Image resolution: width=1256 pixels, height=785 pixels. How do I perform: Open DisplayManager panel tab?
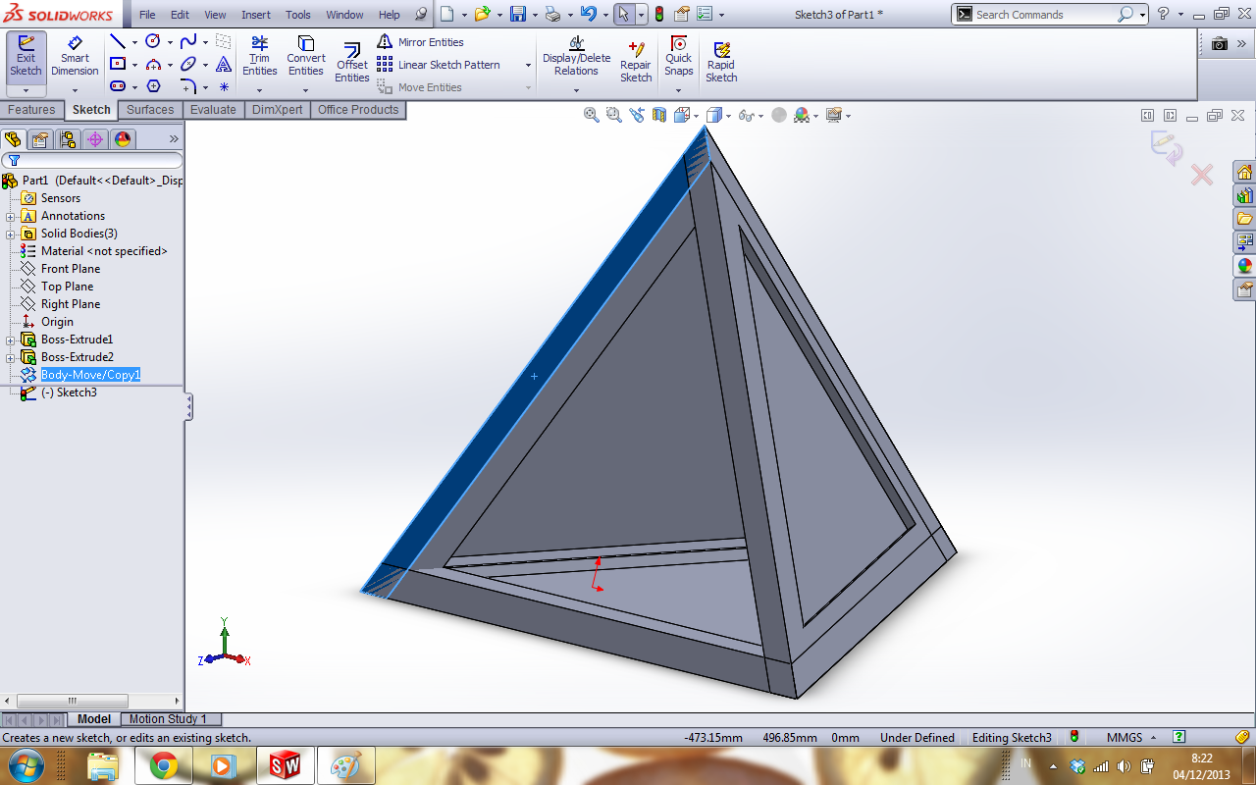123,139
